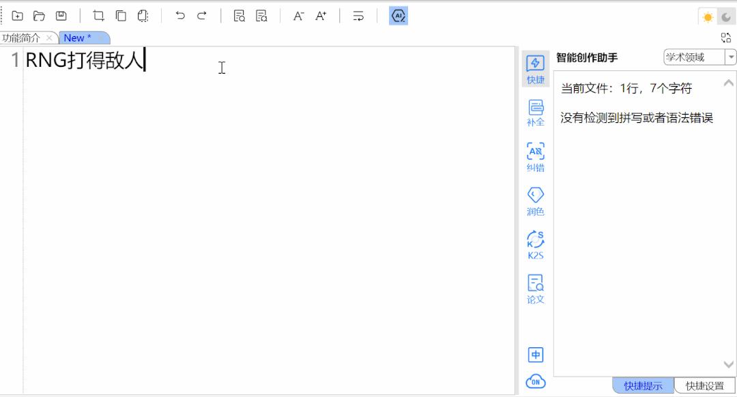
Task: Open the 快捷 shortcut panel
Action: click(x=536, y=69)
